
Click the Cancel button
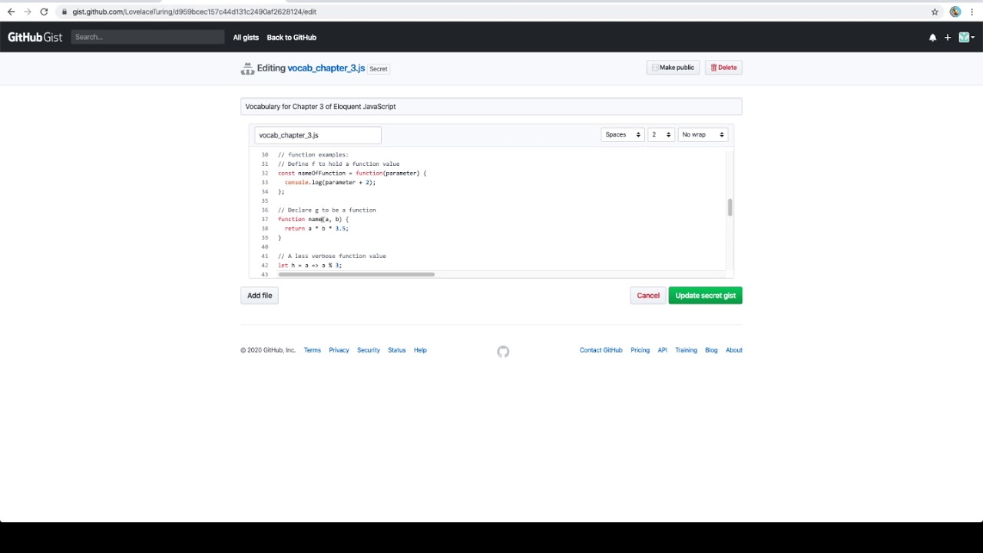(x=648, y=295)
